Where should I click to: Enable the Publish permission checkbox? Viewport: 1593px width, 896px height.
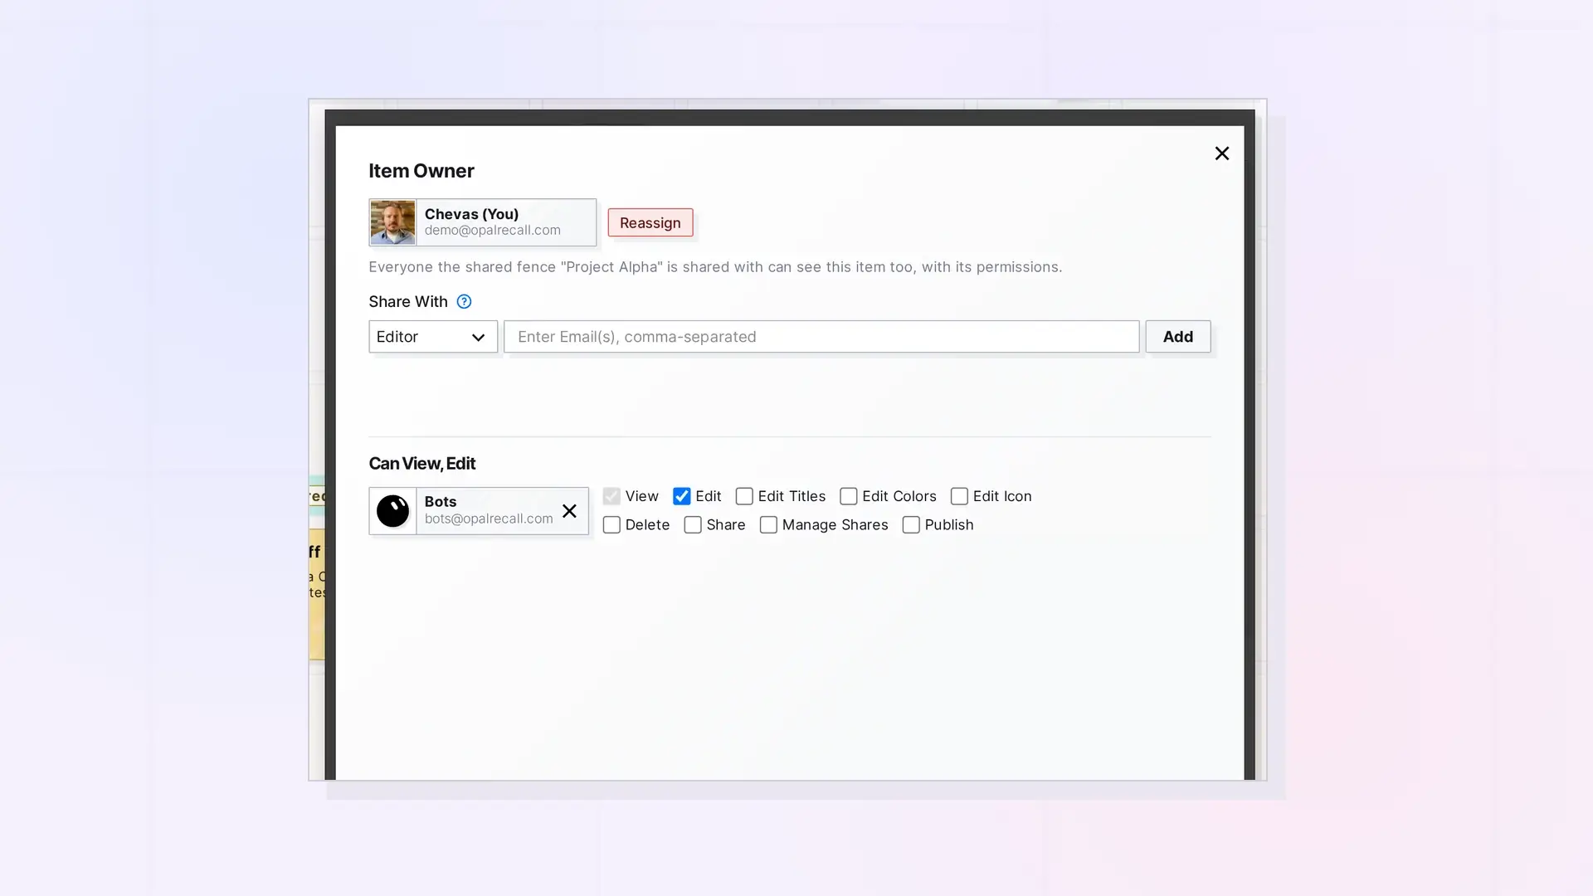pos(911,525)
